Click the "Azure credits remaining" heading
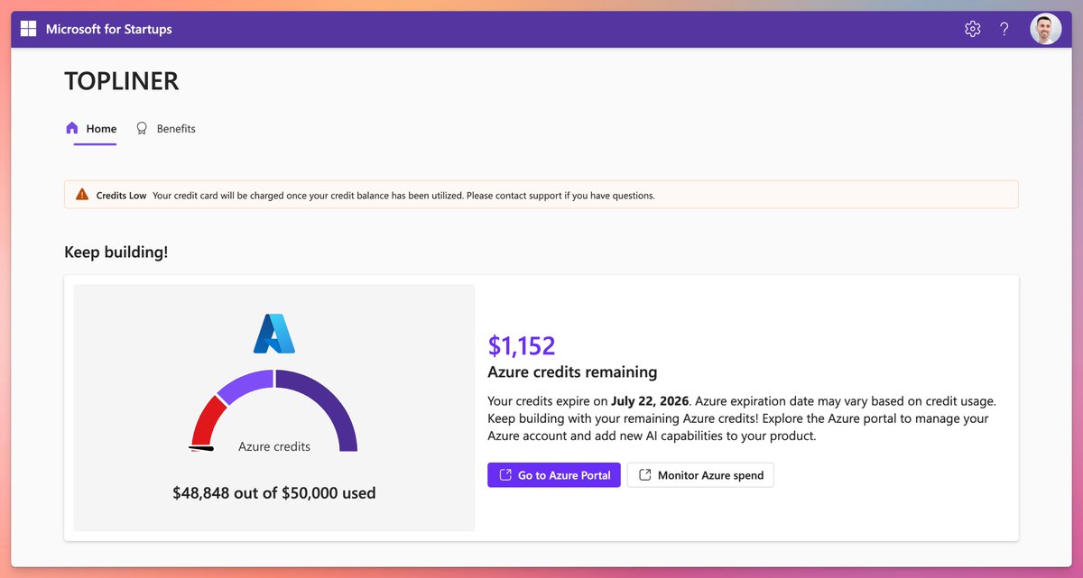The image size is (1083, 578). tap(572, 372)
